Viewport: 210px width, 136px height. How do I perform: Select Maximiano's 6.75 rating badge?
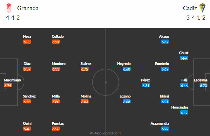(x=8, y=85)
